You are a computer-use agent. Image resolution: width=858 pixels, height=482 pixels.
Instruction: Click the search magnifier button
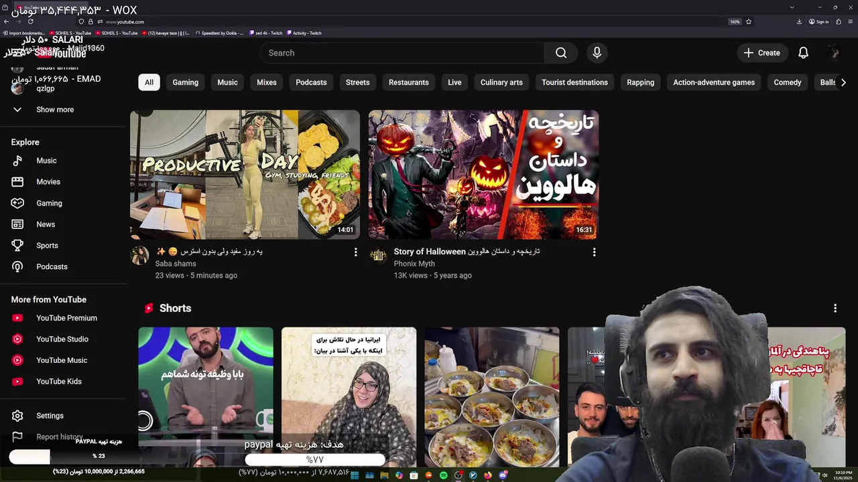click(x=561, y=53)
